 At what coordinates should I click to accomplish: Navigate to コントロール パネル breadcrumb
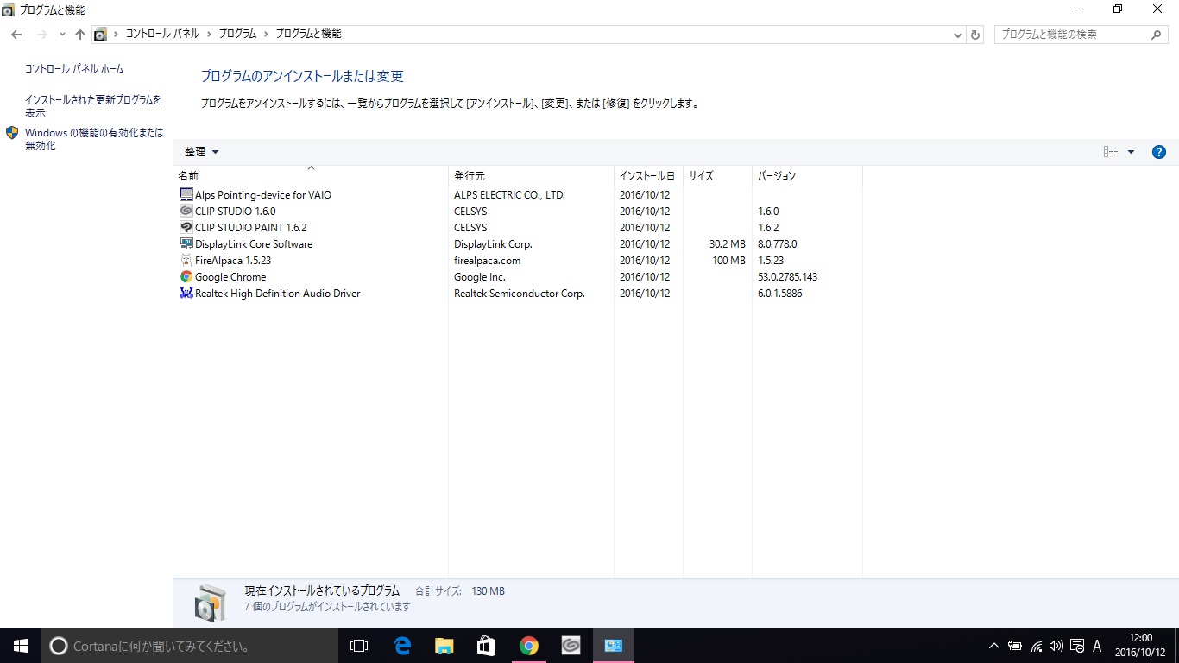162,35
